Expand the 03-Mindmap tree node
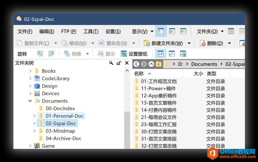 tap(34, 131)
